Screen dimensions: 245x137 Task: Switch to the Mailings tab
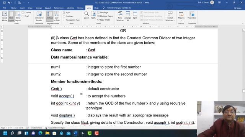point(70,8)
